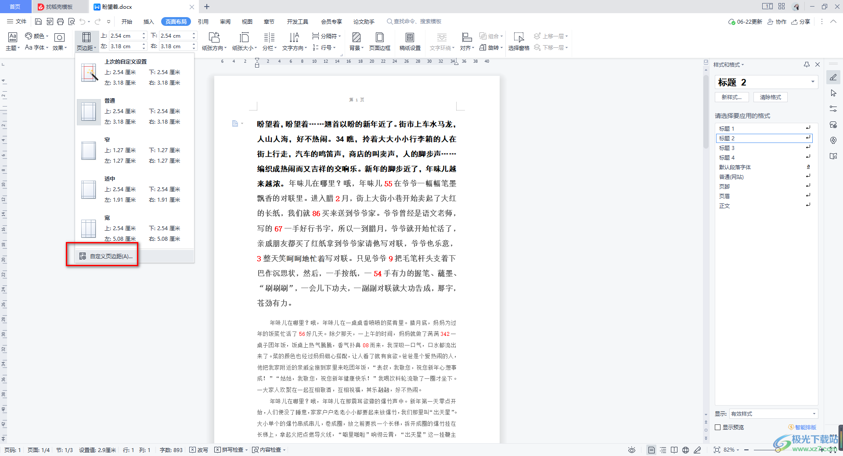843x456 pixels.
Task: Switch to the 开始 ribbon tab
Action: 127,21
